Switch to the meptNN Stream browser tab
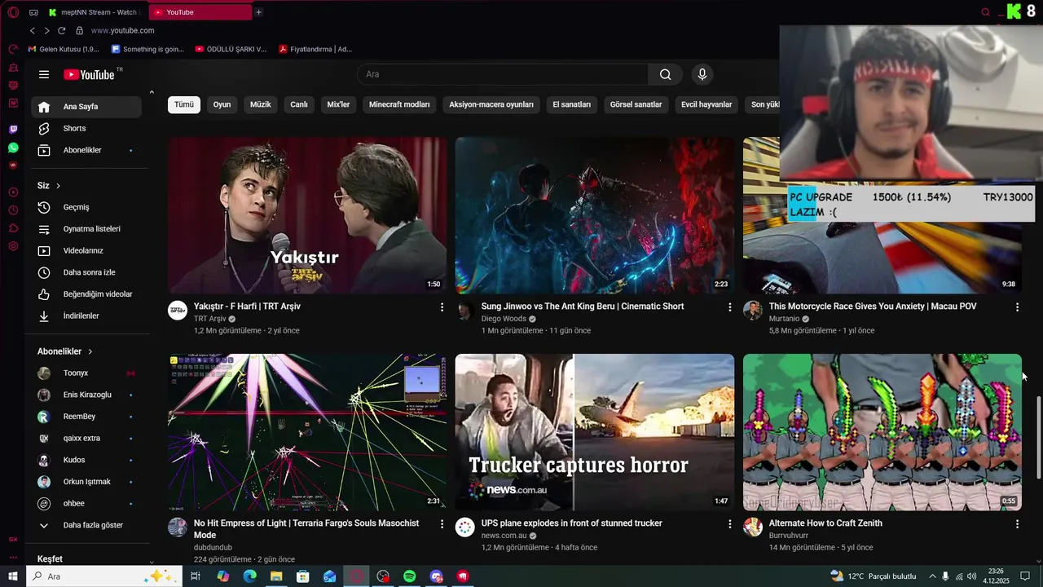1043x587 pixels. click(x=94, y=12)
